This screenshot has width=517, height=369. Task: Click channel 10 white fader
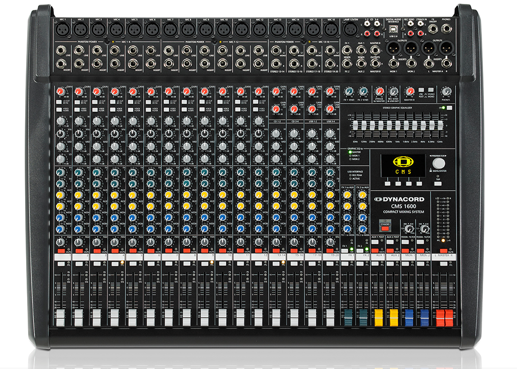[x=222, y=317]
